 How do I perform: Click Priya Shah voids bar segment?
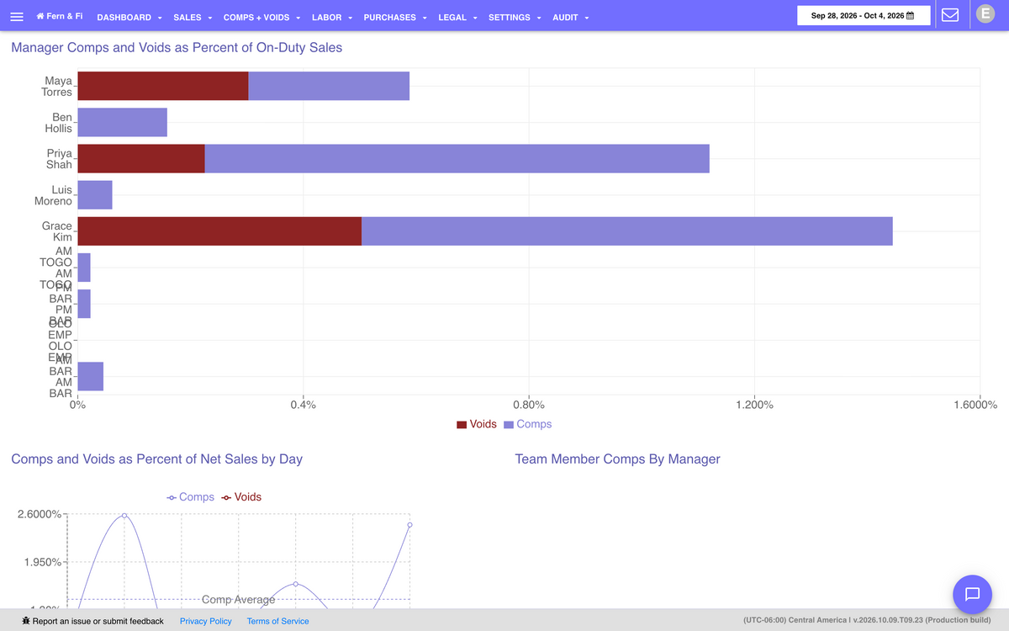(141, 158)
